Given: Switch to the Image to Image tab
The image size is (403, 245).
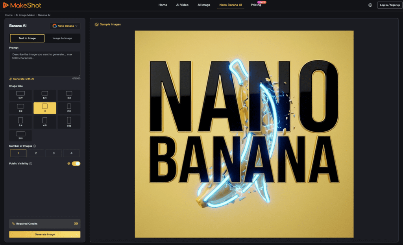Looking at the screenshot, I should [63, 38].
